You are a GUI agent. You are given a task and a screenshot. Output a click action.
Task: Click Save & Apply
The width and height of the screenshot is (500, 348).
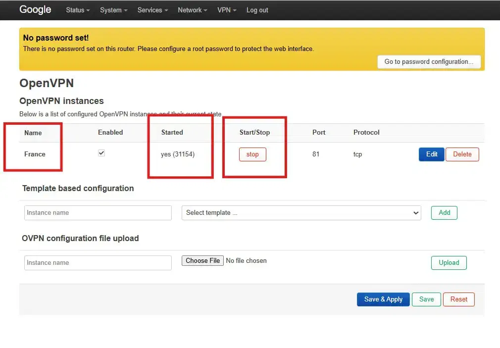383,299
